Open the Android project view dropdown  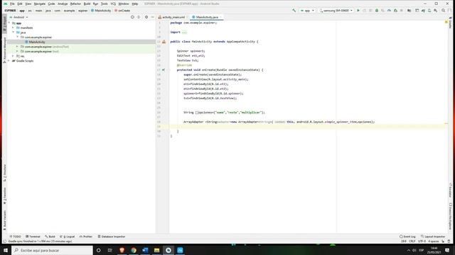[x=19, y=17]
